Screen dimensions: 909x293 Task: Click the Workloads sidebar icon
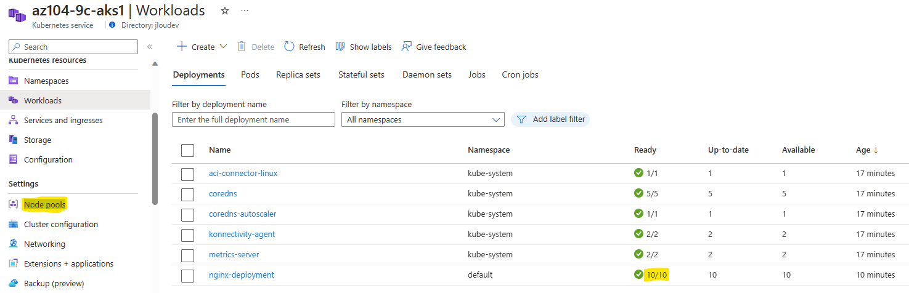[x=13, y=100]
